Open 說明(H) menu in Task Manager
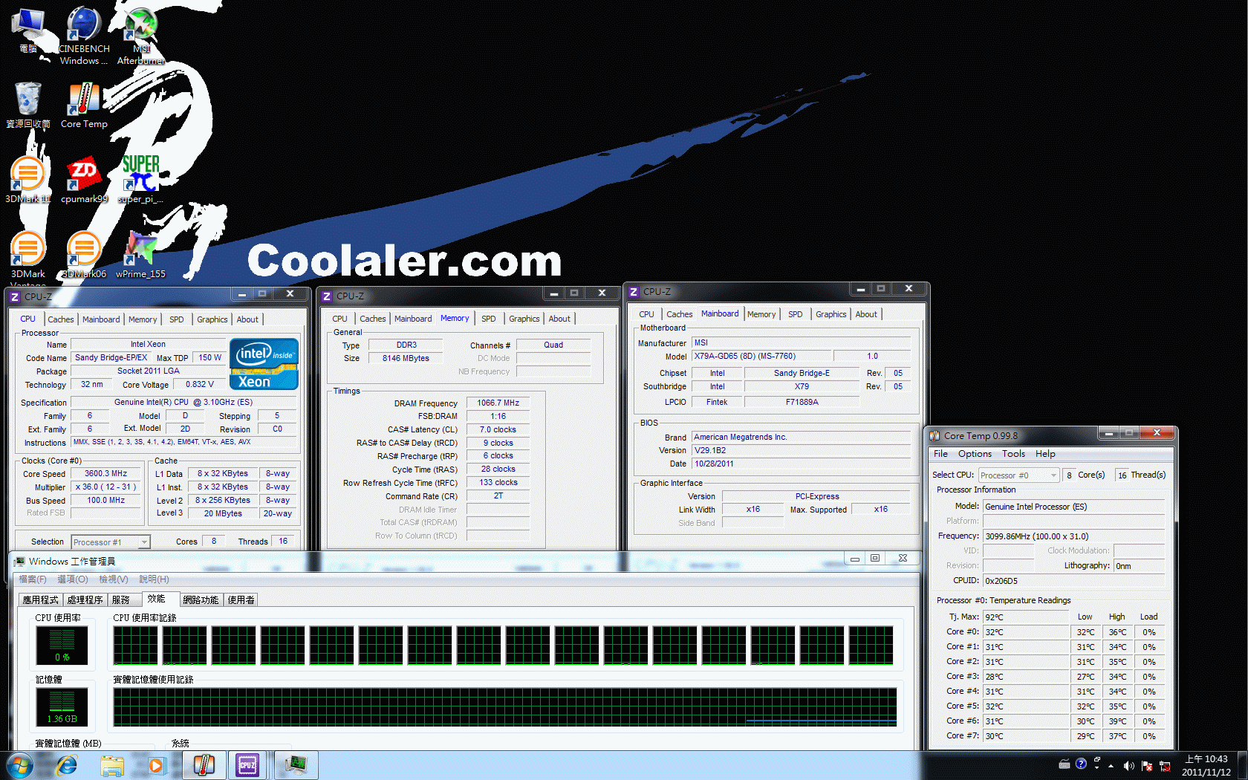The width and height of the screenshot is (1248, 780). coord(154,579)
